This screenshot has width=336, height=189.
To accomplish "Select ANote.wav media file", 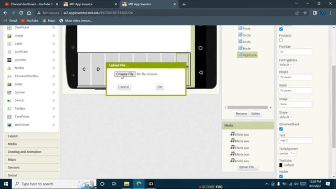I will pyautogui.click(x=240, y=134).
